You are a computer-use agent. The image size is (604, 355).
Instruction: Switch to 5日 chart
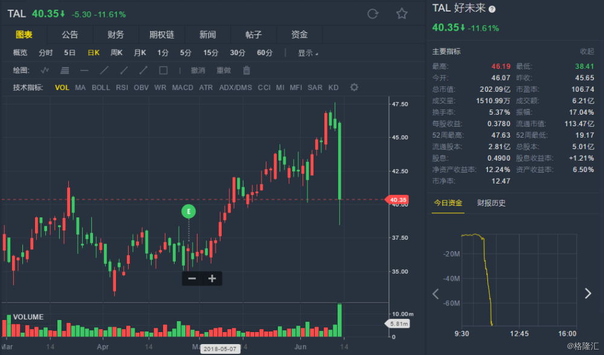(x=69, y=53)
